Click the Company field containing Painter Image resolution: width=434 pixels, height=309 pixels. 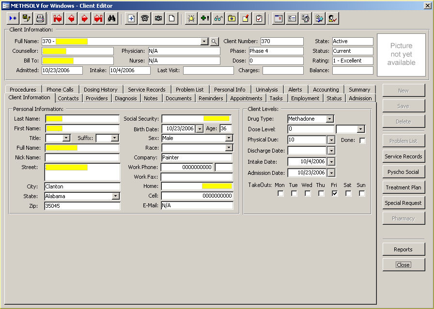coord(197,157)
